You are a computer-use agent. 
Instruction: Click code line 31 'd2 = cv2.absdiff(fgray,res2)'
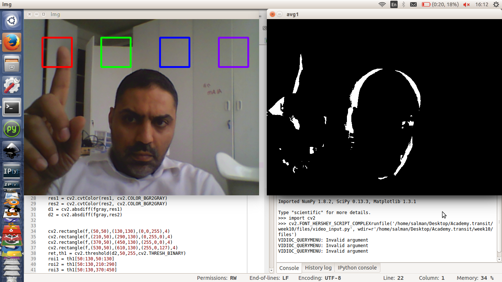click(85, 215)
